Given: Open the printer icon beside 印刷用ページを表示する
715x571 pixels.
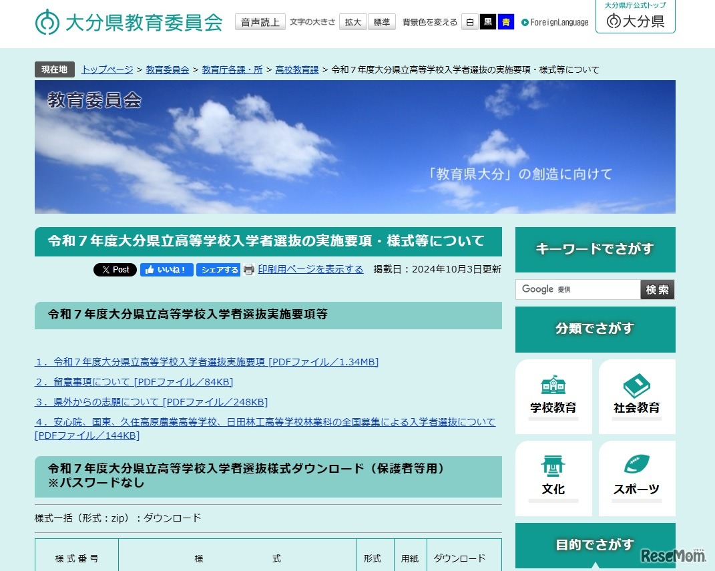Looking at the screenshot, I should (x=248, y=269).
